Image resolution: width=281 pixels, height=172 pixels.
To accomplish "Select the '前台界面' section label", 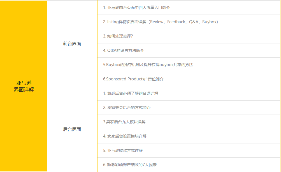I will click(x=72, y=43).
